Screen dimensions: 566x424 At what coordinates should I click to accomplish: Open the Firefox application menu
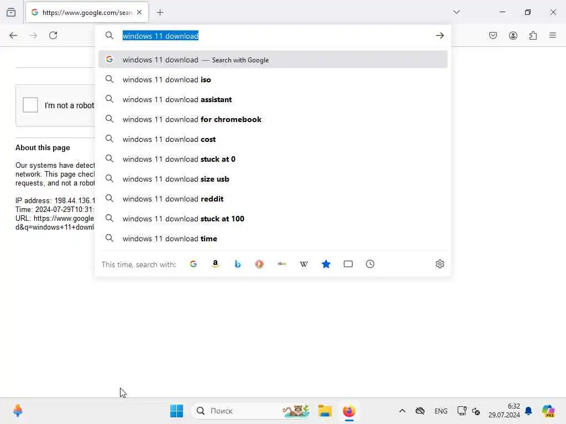point(553,35)
